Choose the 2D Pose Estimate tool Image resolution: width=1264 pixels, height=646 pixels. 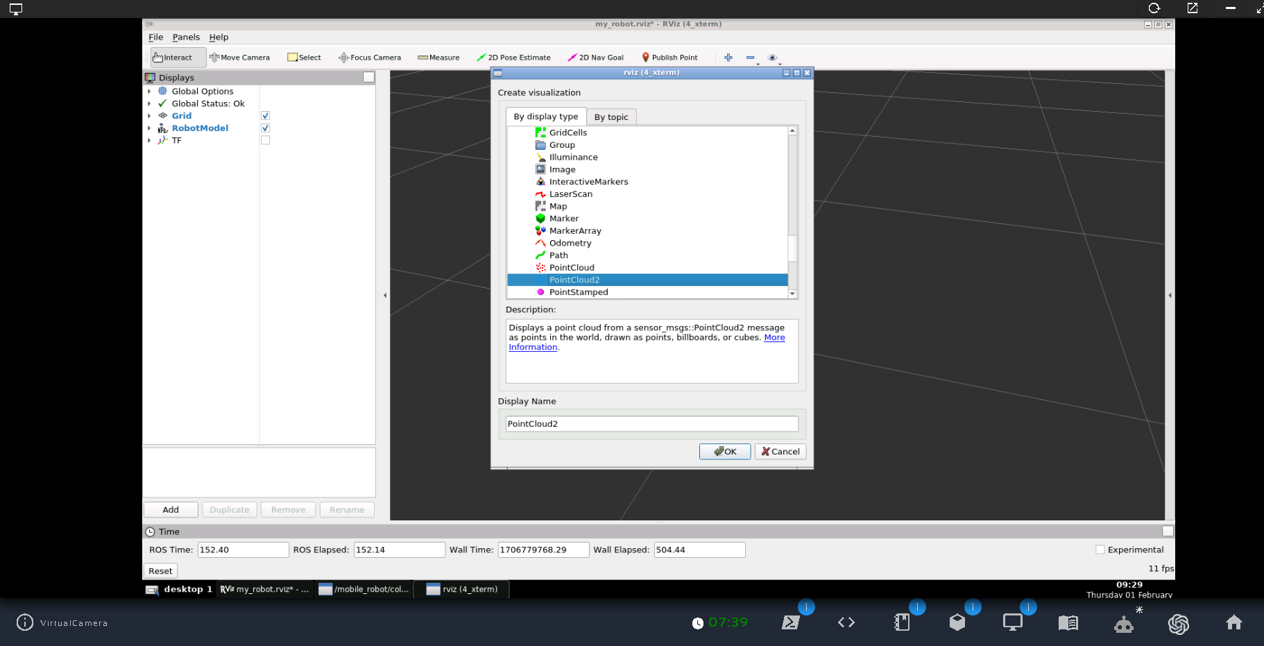(513, 58)
